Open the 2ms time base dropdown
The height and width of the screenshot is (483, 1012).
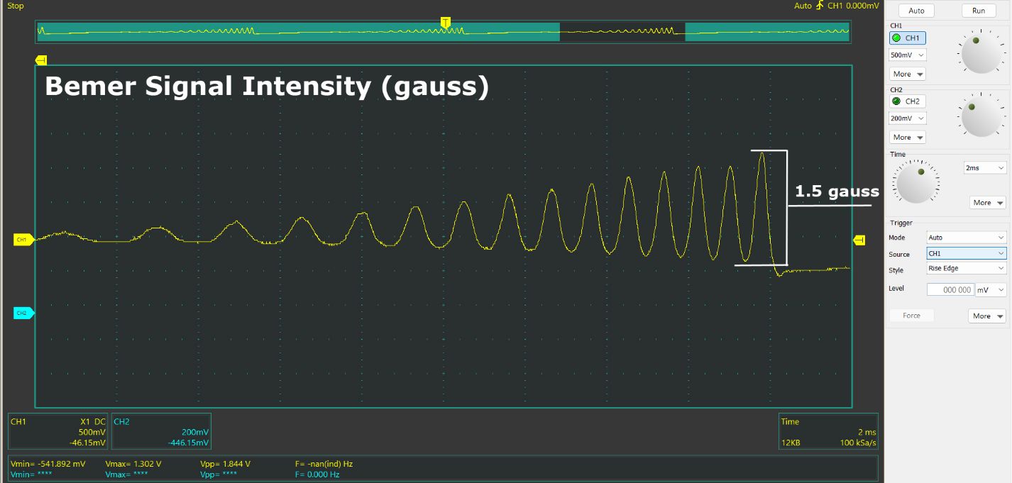pyautogui.click(x=985, y=168)
